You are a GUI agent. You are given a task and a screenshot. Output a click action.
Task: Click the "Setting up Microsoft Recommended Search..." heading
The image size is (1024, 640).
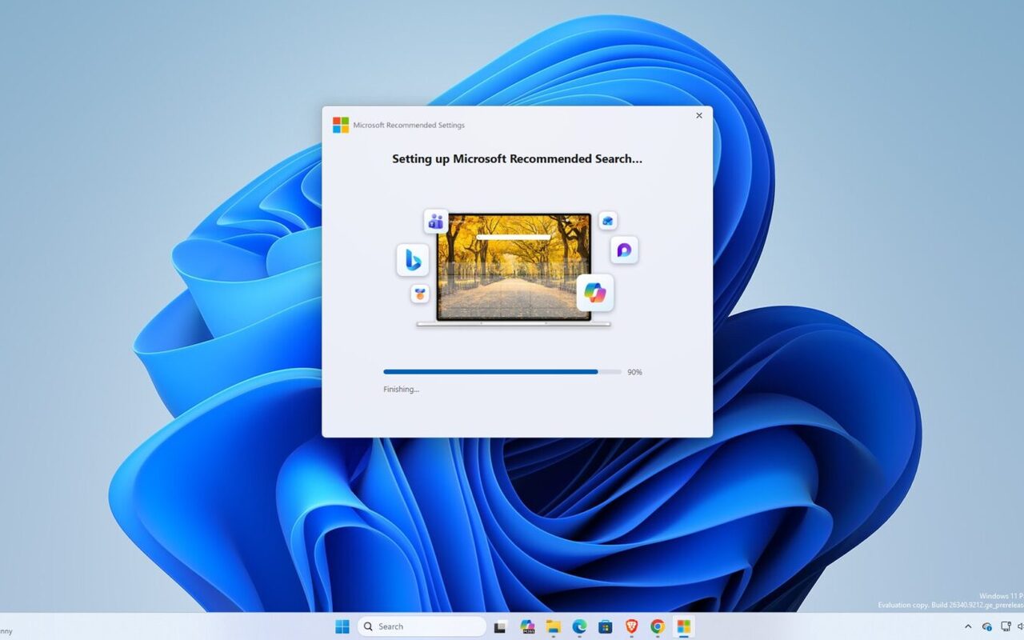(517, 158)
